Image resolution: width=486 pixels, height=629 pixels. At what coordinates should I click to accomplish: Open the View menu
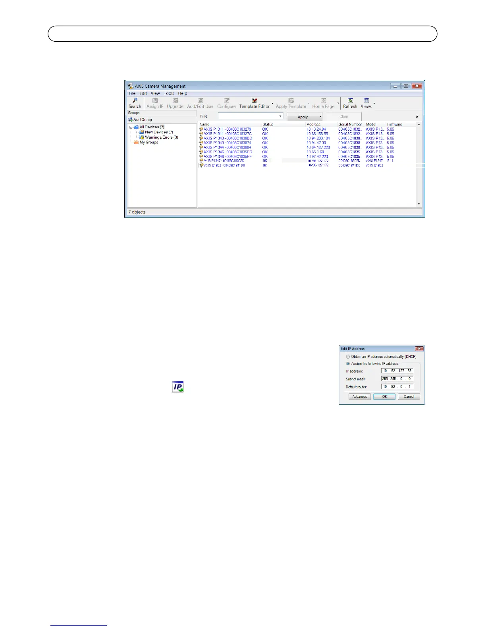(x=155, y=93)
